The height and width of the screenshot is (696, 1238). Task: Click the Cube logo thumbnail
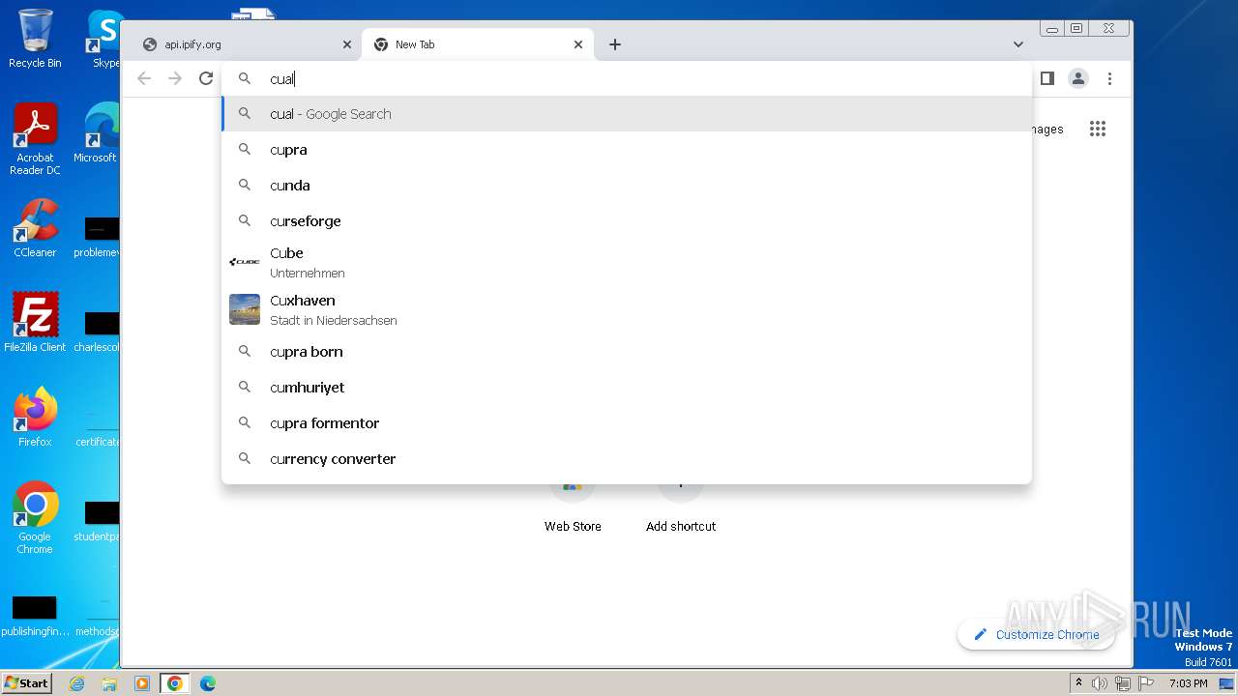coord(245,262)
